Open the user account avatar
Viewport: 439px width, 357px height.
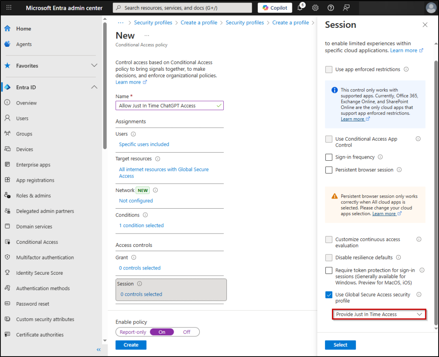pyautogui.click(x=430, y=8)
